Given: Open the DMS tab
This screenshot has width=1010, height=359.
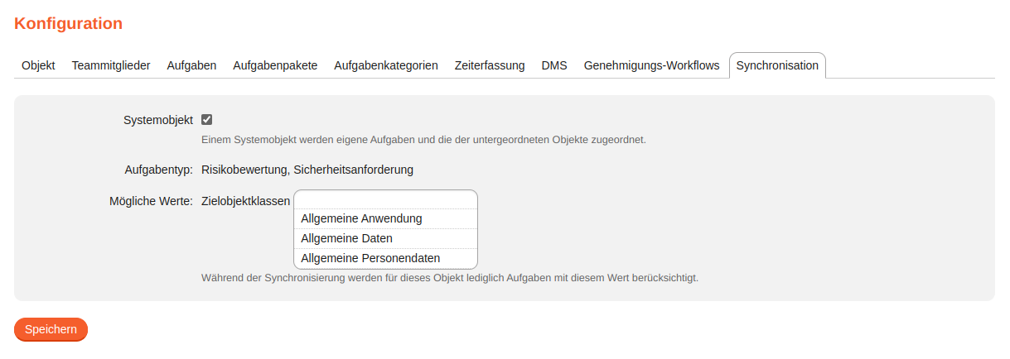Looking at the screenshot, I should click(x=554, y=65).
